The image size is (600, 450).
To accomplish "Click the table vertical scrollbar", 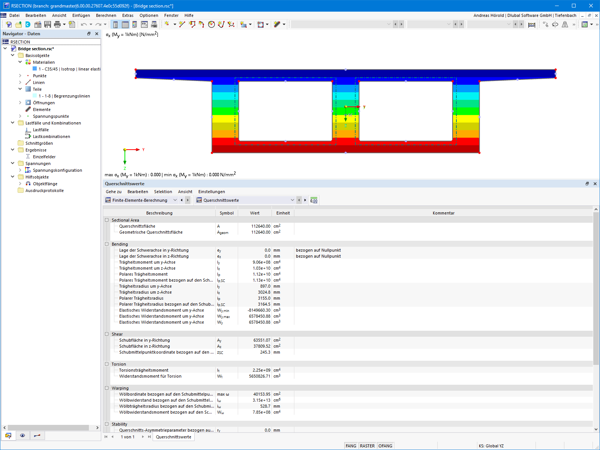I will [x=596, y=288].
